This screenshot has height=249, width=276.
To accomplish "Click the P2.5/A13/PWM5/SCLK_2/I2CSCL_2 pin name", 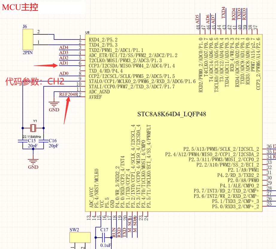I will tap(221, 149).
